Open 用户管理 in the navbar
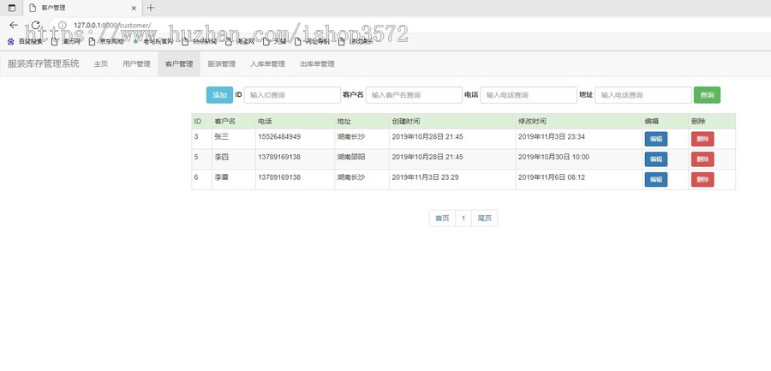 tap(136, 64)
